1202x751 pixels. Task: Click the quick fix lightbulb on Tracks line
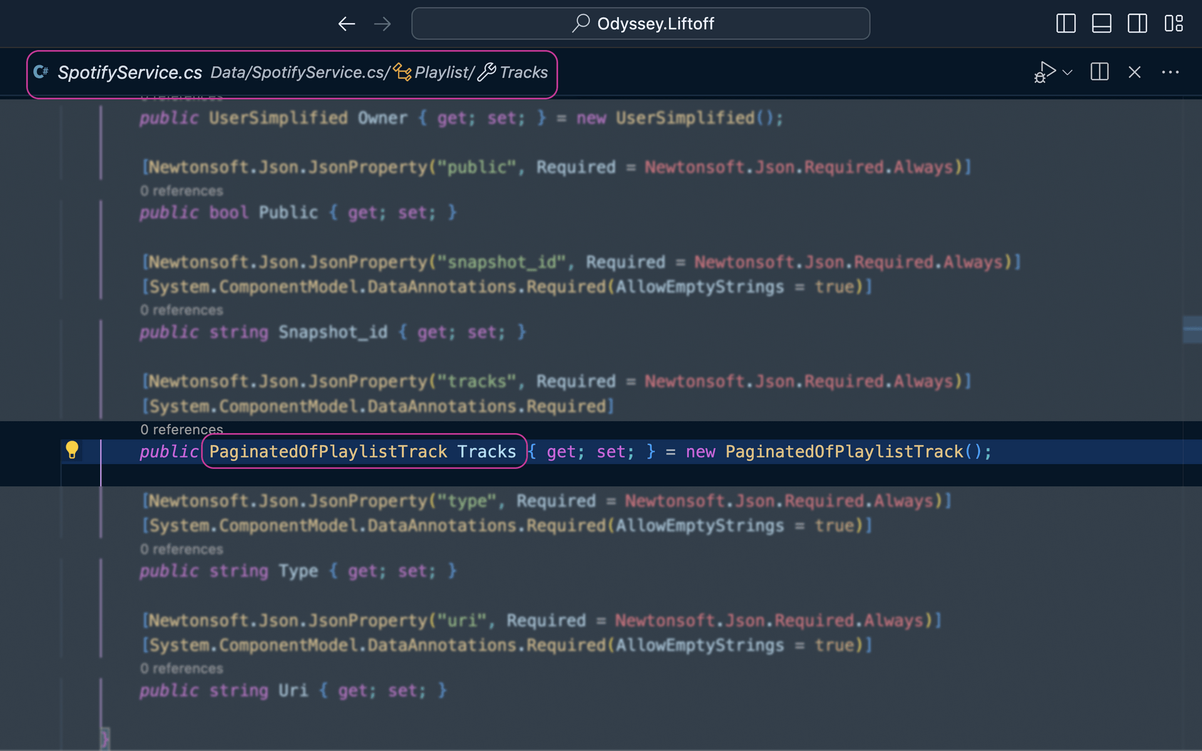(73, 450)
